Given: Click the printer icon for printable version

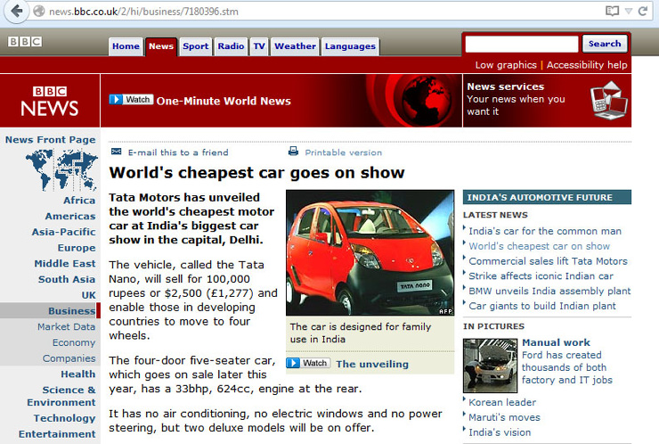Looking at the screenshot, I should coord(293,152).
